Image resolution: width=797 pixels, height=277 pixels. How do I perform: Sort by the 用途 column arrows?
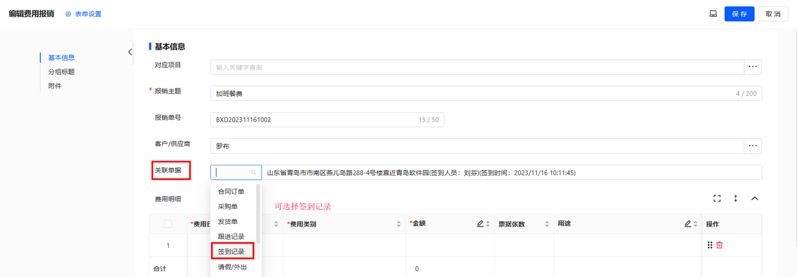click(x=696, y=224)
